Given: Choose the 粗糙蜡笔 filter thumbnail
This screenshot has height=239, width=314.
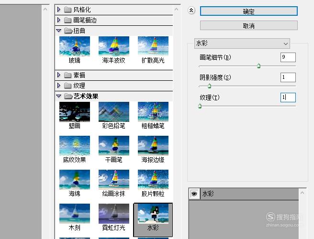Looking at the screenshot, I should (153, 112).
